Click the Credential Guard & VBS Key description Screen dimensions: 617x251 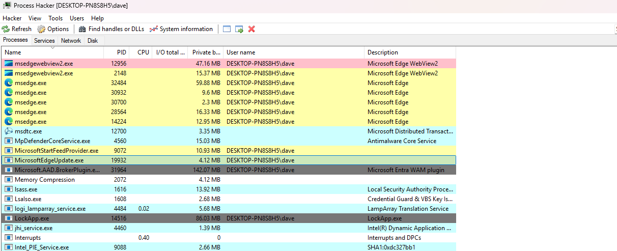(410, 199)
